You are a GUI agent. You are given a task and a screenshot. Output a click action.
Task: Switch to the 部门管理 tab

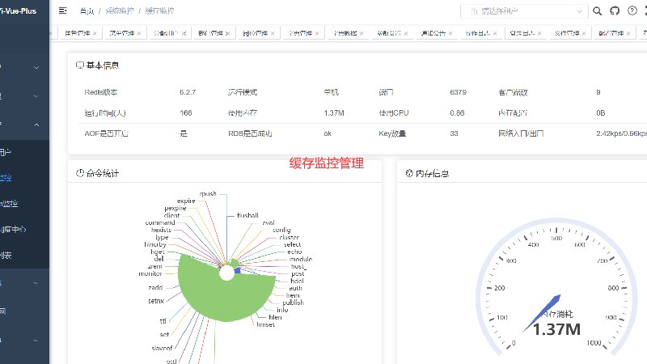pos(210,33)
